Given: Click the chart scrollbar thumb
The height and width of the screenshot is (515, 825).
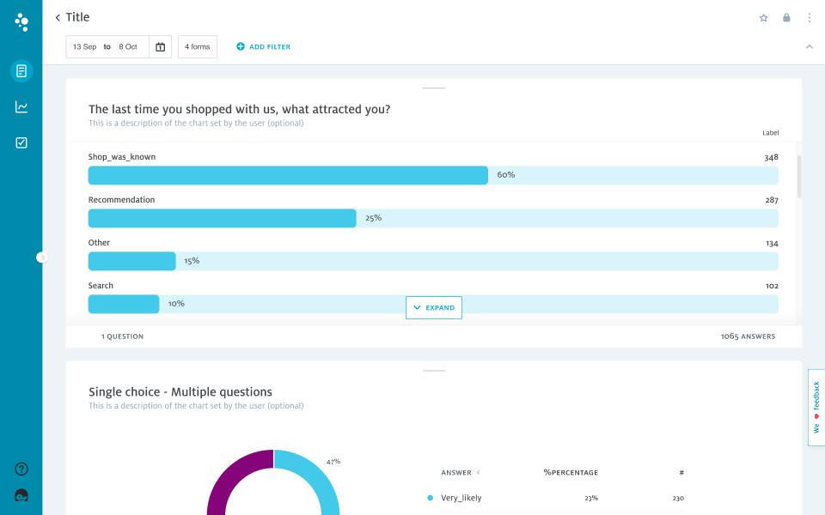Looking at the screenshot, I should [799, 176].
